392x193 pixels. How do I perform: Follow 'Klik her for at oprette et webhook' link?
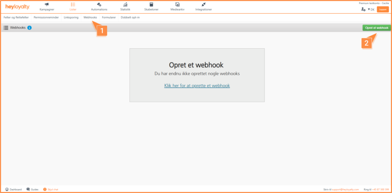(197, 86)
